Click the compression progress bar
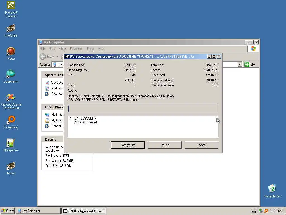The image size is (286, 215). pos(143,109)
